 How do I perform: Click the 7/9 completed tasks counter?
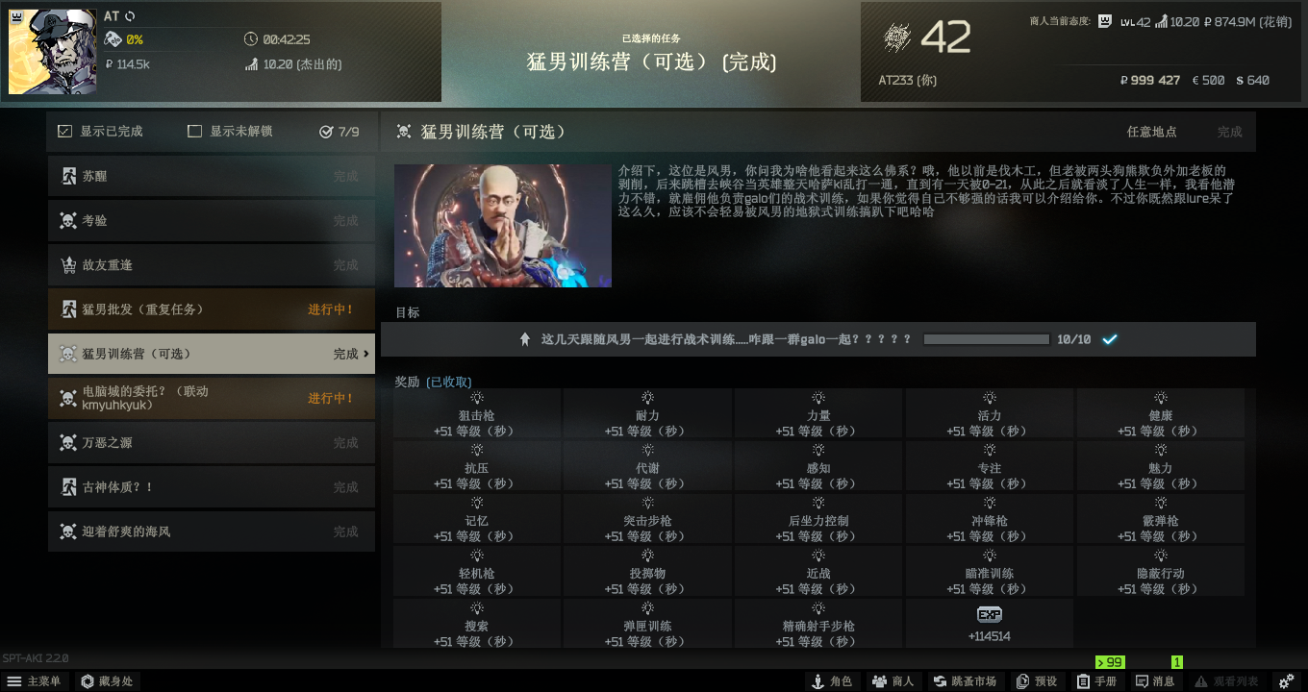tap(340, 132)
